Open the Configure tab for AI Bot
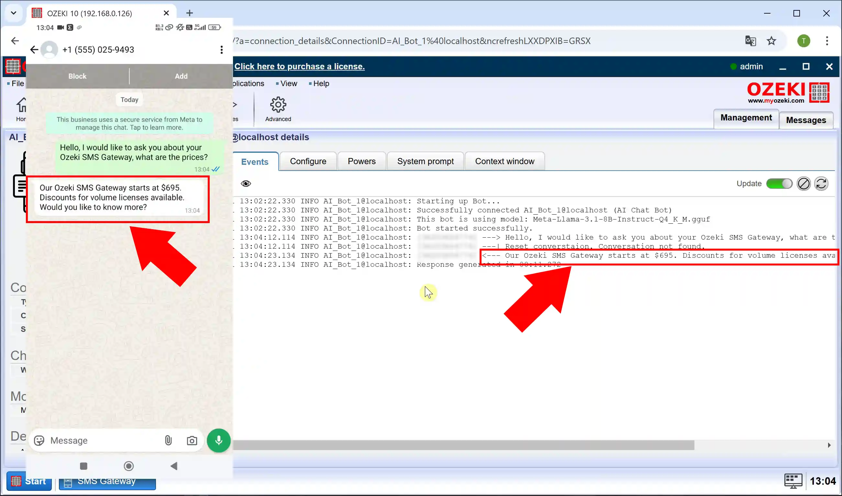The image size is (842, 496). [308, 161]
